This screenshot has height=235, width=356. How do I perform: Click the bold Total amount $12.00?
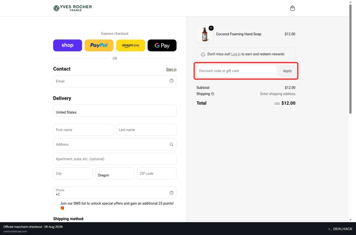(x=288, y=103)
